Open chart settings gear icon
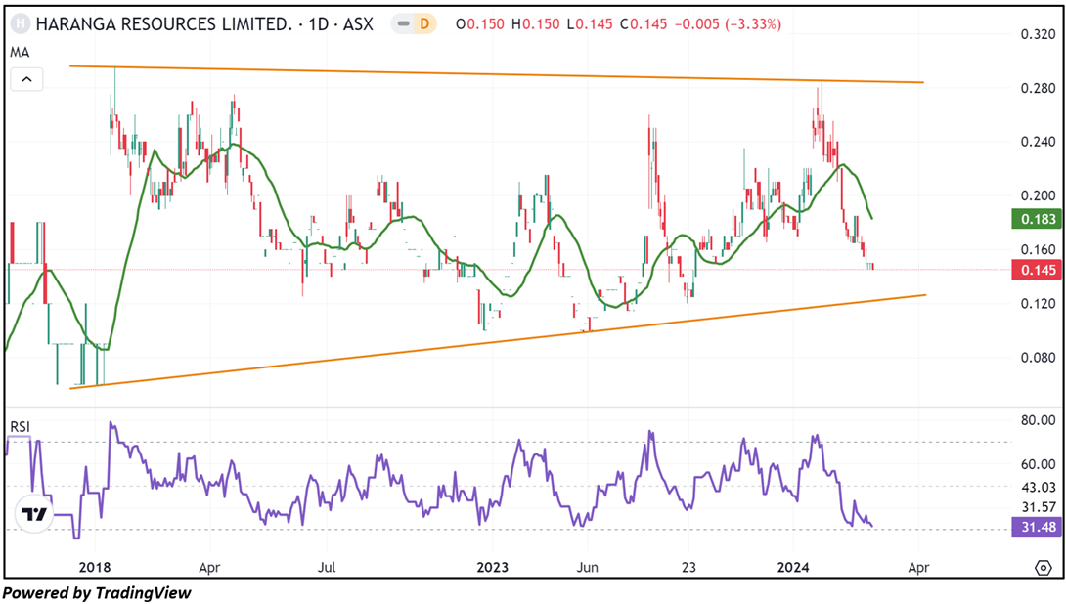This screenshot has width=1066, height=604. pyautogui.click(x=1043, y=567)
